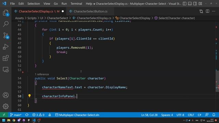Open Problems via errors and warnings count

click(38, 115)
